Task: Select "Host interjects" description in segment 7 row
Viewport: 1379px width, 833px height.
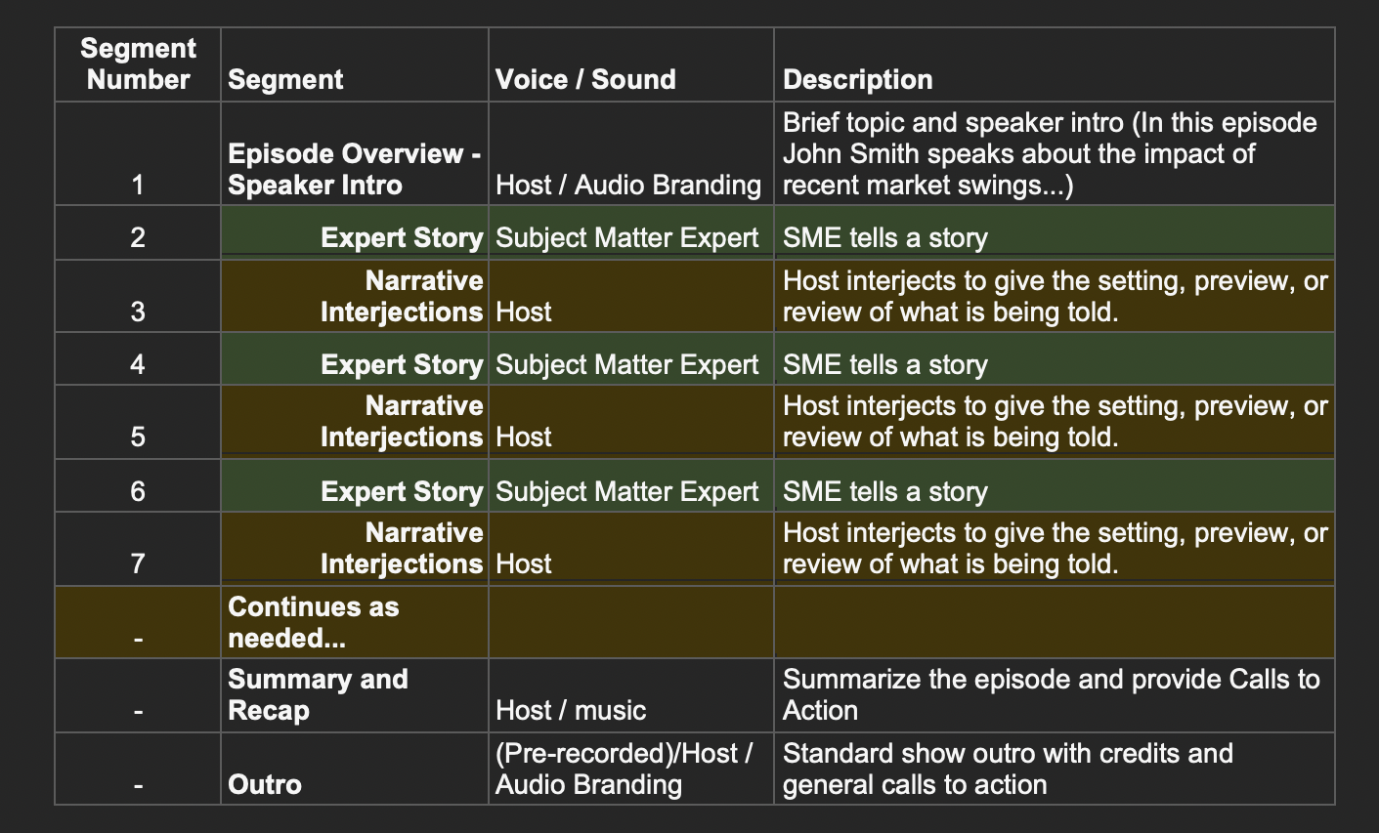Action: click(x=1055, y=549)
